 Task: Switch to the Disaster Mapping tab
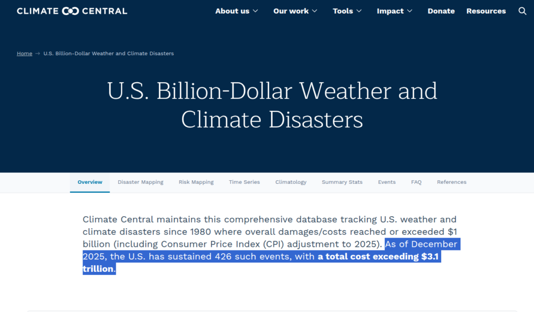[x=140, y=182]
